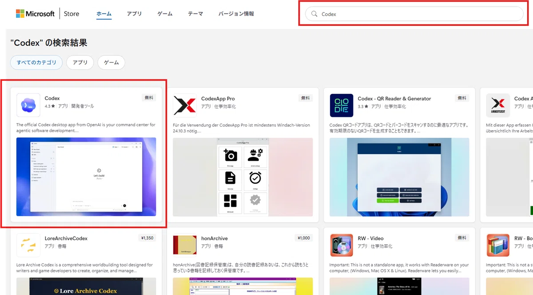Open the CodexApp Pro title

[218, 98]
